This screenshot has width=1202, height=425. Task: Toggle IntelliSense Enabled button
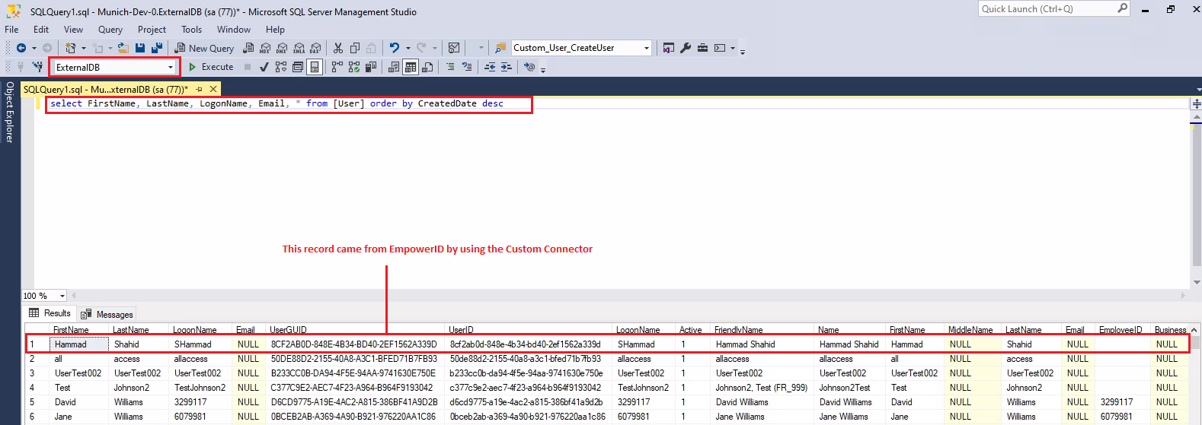click(x=315, y=67)
